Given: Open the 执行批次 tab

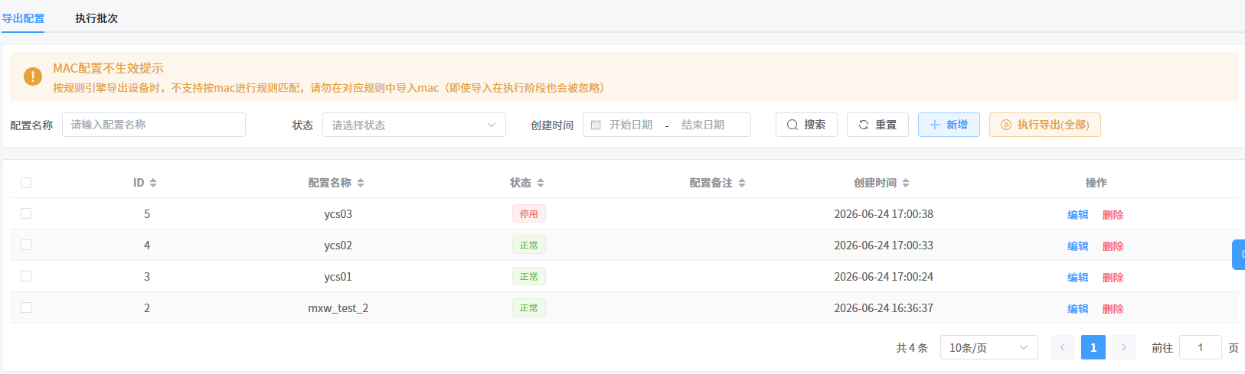Looking at the screenshot, I should (x=96, y=18).
